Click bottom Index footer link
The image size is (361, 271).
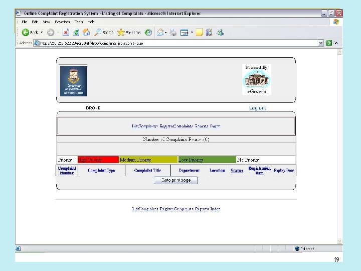[x=215, y=209]
